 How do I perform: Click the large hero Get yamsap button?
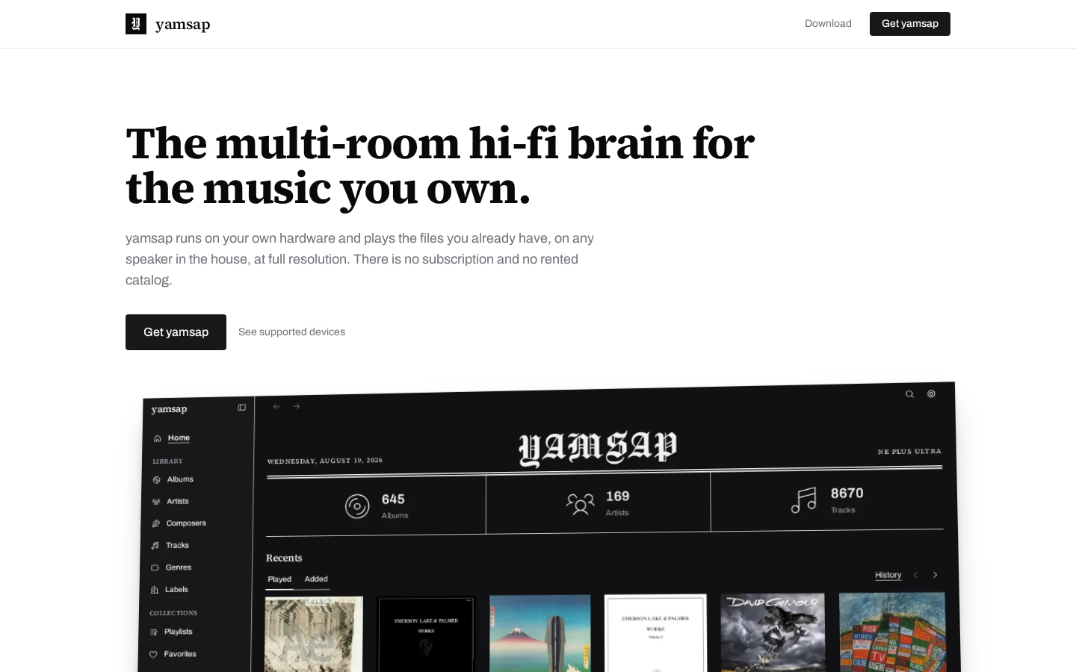(176, 332)
